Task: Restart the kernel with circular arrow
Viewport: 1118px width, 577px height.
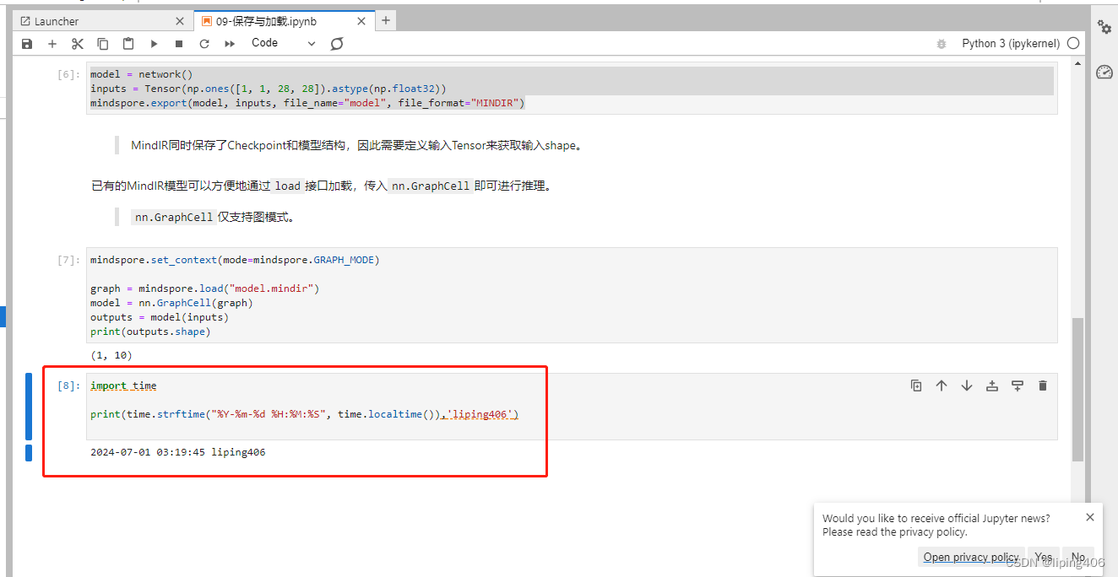Action: 204,44
